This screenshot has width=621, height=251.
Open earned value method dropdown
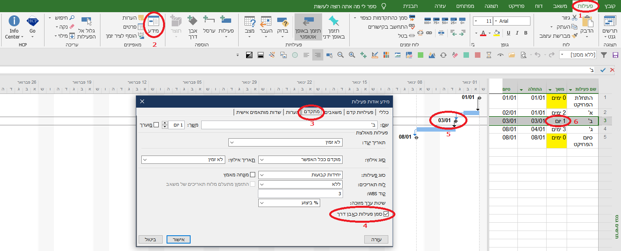tap(261, 203)
